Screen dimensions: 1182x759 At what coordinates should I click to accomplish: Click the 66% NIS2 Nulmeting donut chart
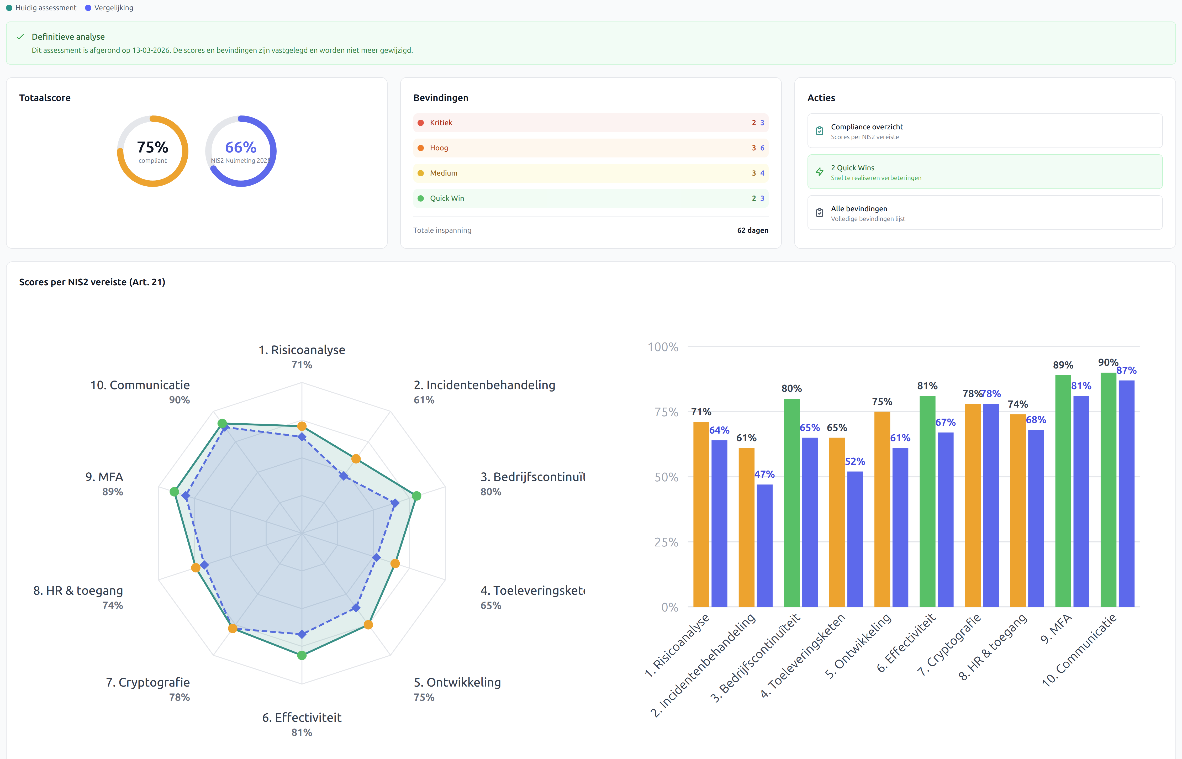click(240, 151)
